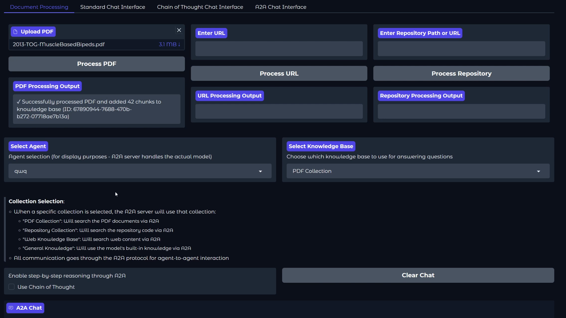The height and width of the screenshot is (318, 566).
Task: Switch to the Standard Chat Interface tab
Action: click(112, 7)
